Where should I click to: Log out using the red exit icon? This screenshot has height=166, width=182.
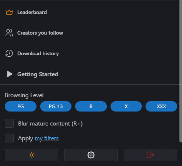[x=150, y=155]
